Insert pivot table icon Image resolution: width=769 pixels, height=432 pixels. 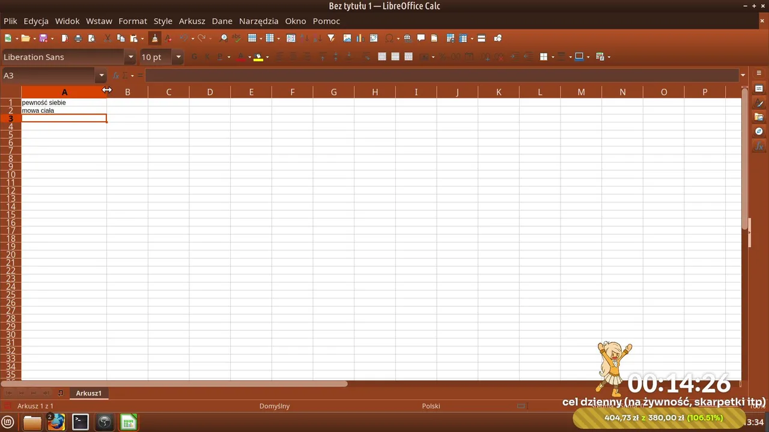pos(374,38)
